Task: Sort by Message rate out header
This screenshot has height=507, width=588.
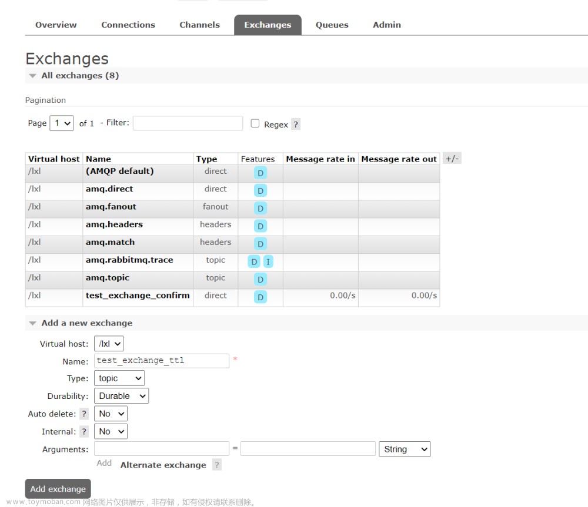Action: coord(399,159)
